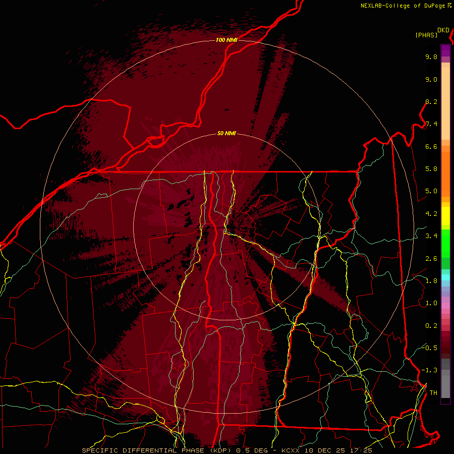Click the 9.8 value on the color scale
The width and height of the screenshot is (454, 454).
[431, 56]
